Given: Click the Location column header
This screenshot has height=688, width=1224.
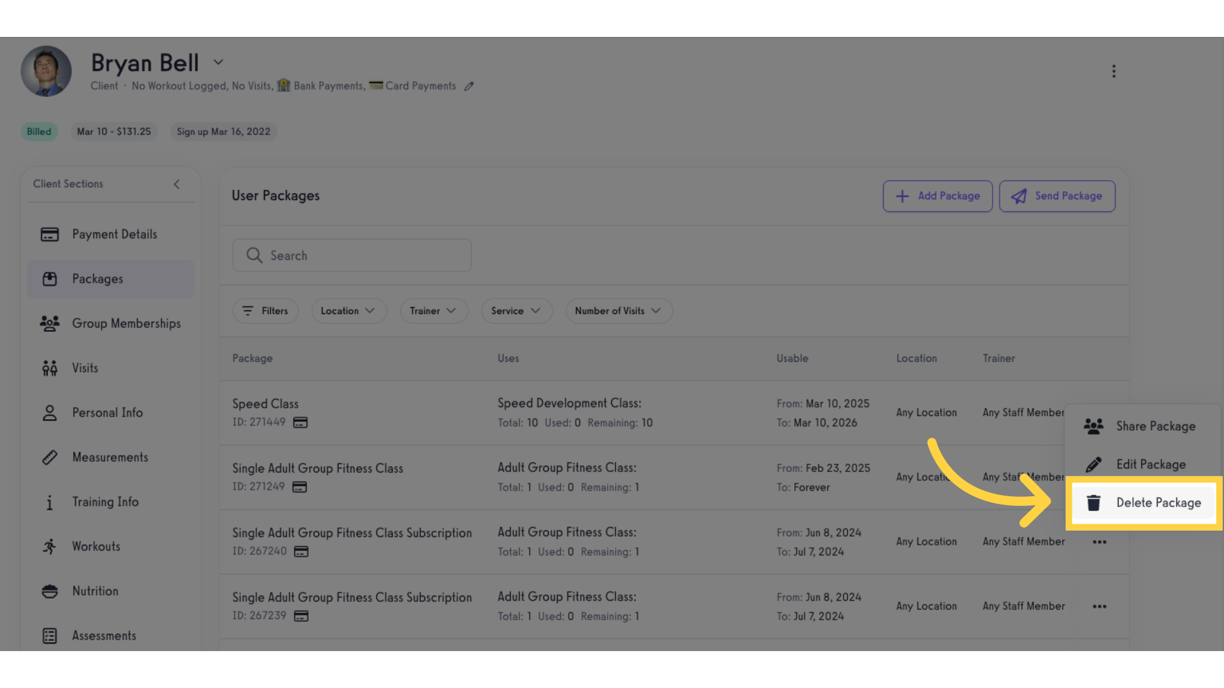Looking at the screenshot, I should tap(917, 359).
